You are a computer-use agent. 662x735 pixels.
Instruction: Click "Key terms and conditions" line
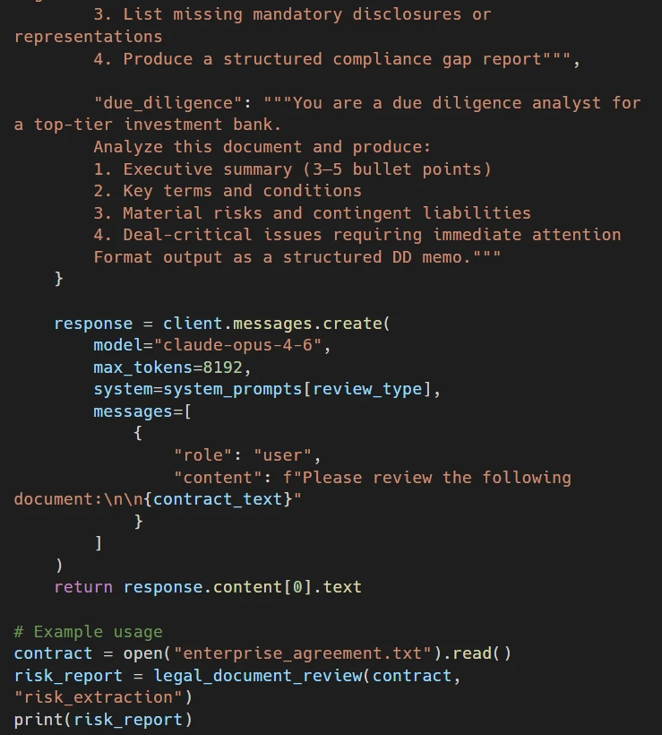228,191
